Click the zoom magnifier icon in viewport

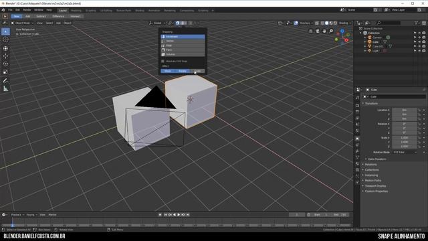(x=331, y=31)
